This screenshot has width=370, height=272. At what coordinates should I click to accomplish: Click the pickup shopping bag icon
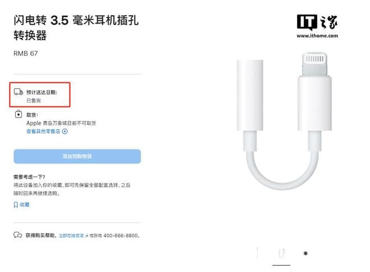click(18, 114)
